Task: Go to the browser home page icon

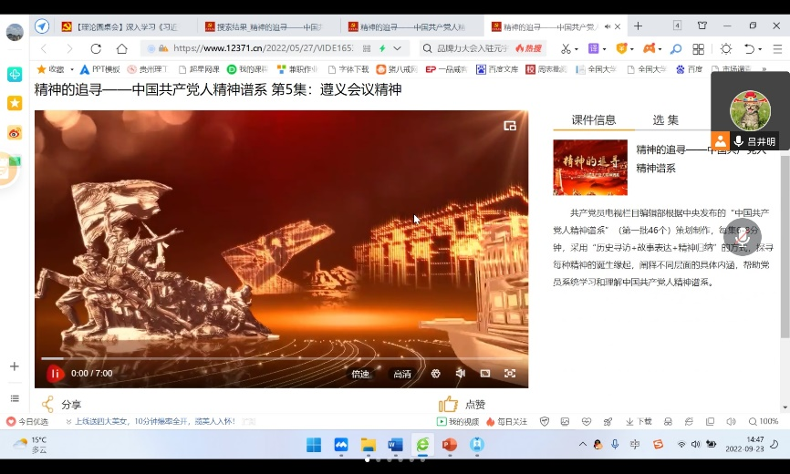Action: click(x=121, y=48)
